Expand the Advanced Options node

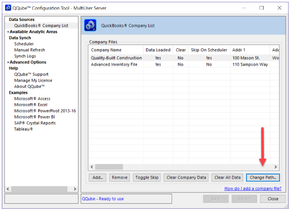tap(8, 62)
